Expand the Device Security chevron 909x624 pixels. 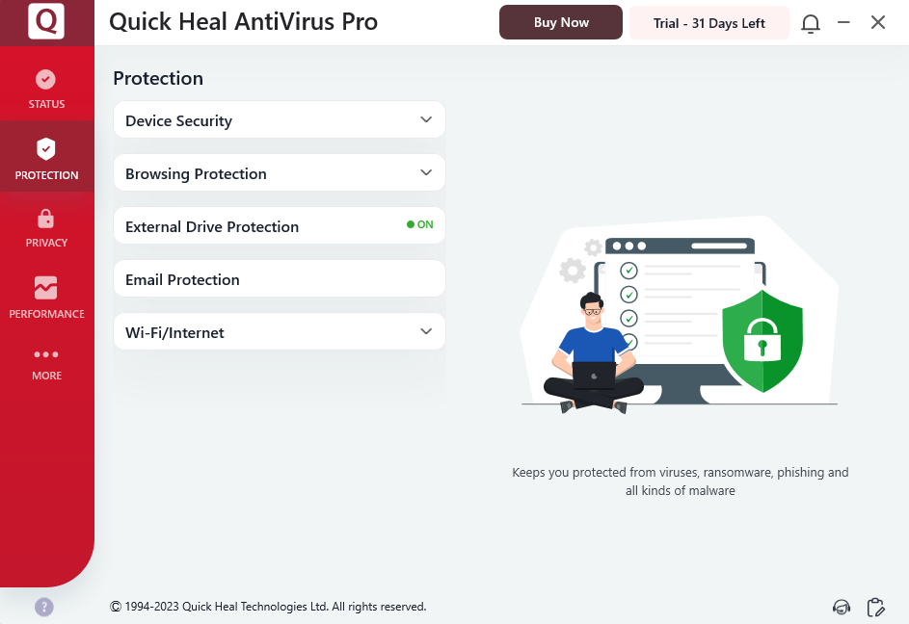[x=426, y=119]
